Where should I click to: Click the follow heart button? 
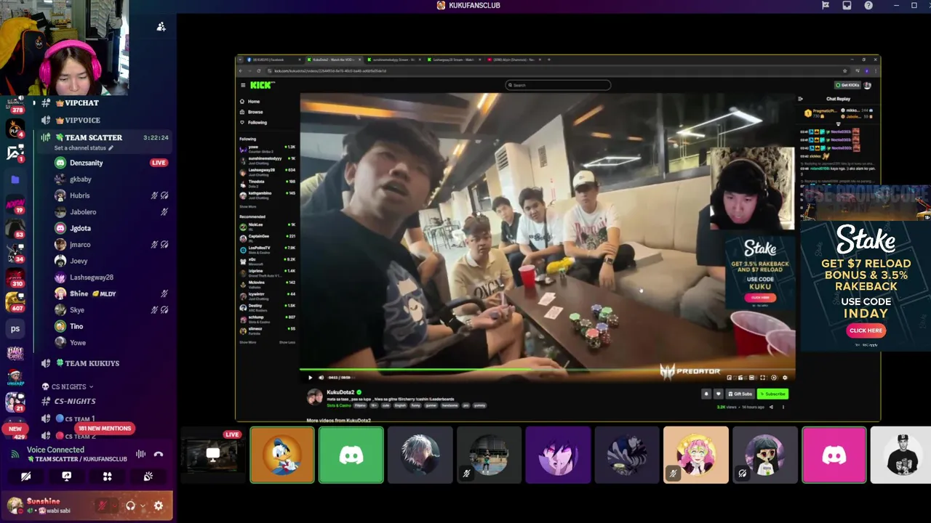(718, 394)
